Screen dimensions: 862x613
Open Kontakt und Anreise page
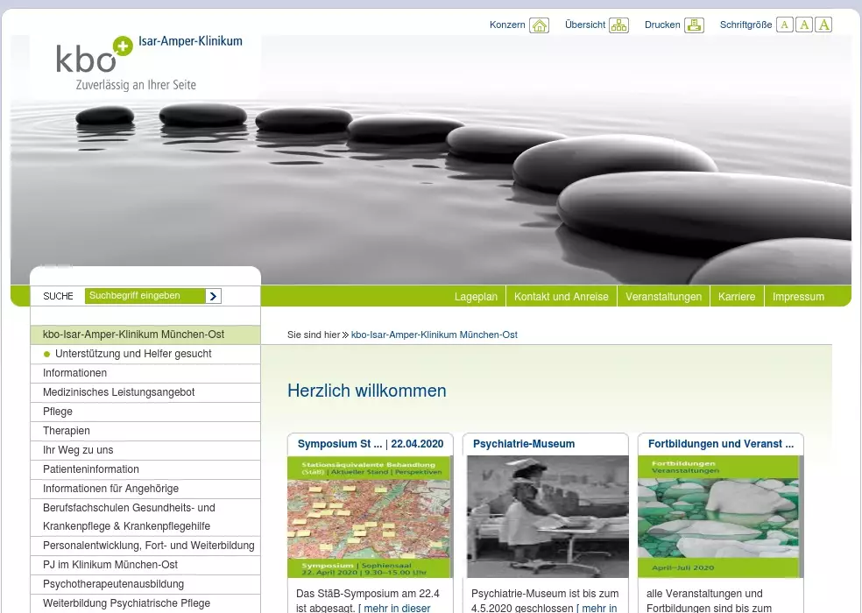(x=561, y=297)
